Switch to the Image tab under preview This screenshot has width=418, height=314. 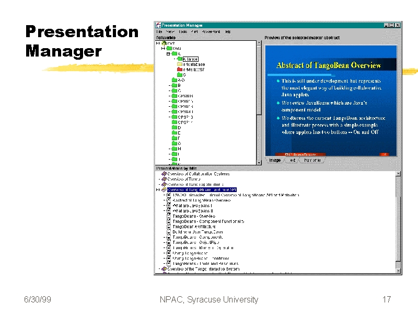click(x=275, y=160)
